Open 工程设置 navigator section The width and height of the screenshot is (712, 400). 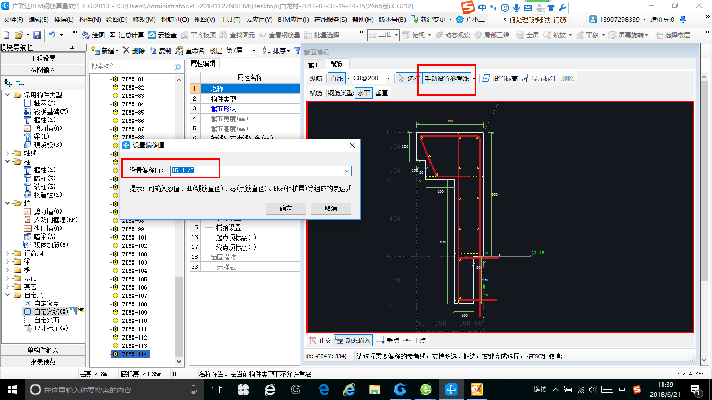(43, 58)
